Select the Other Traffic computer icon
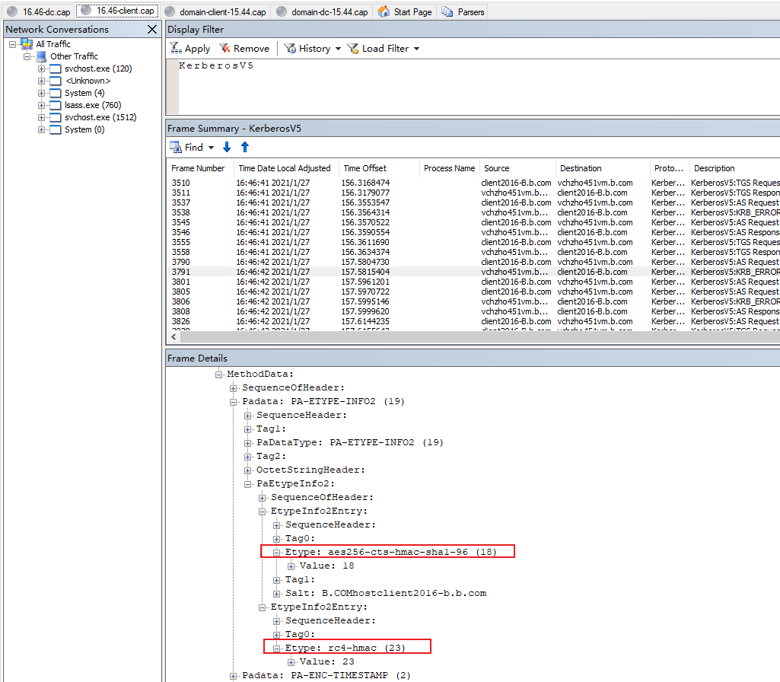Viewport: 780px width, 682px height. click(x=41, y=56)
